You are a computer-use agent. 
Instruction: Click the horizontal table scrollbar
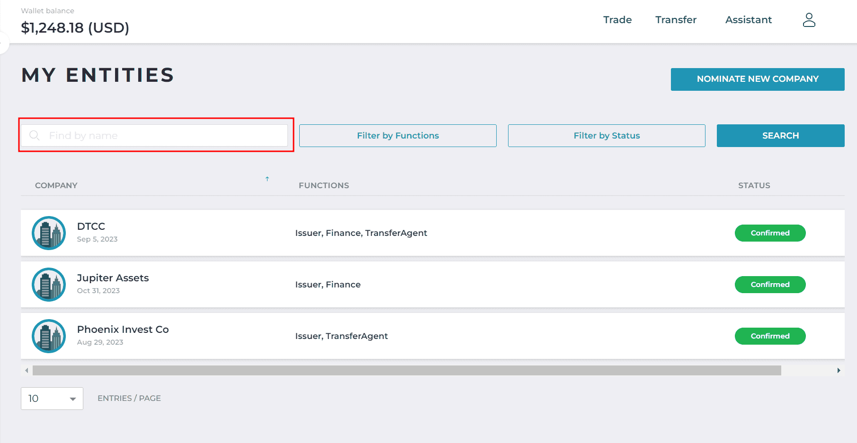pyautogui.click(x=407, y=370)
